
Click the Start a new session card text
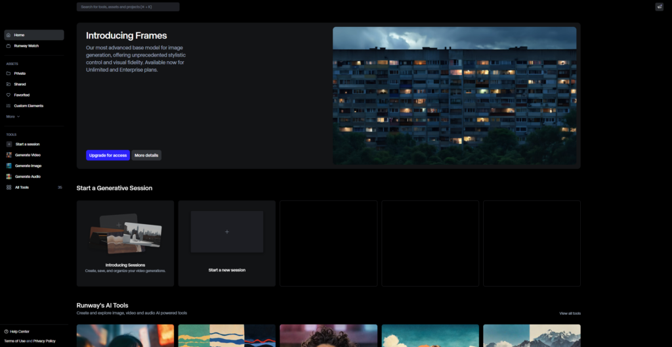(x=227, y=270)
